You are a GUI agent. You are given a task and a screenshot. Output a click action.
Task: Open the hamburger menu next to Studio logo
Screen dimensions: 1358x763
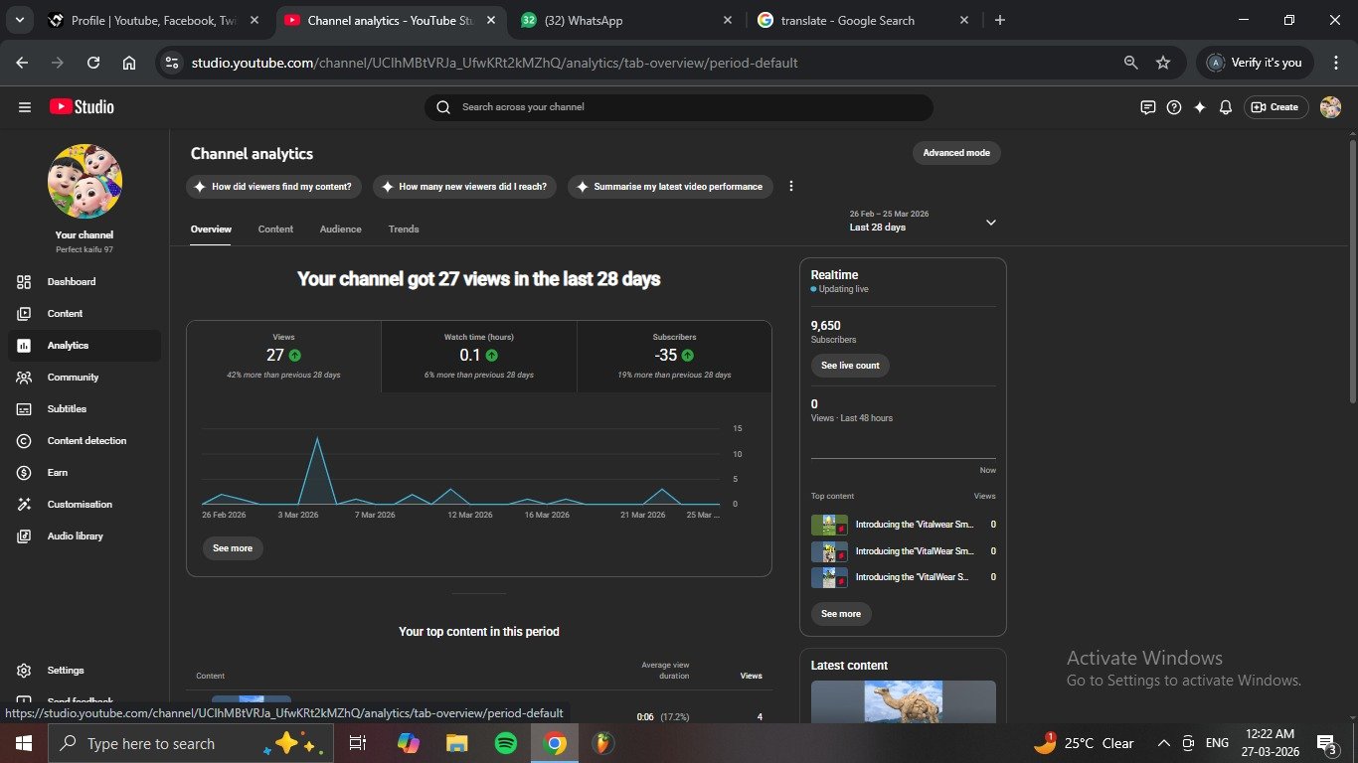[x=25, y=107]
